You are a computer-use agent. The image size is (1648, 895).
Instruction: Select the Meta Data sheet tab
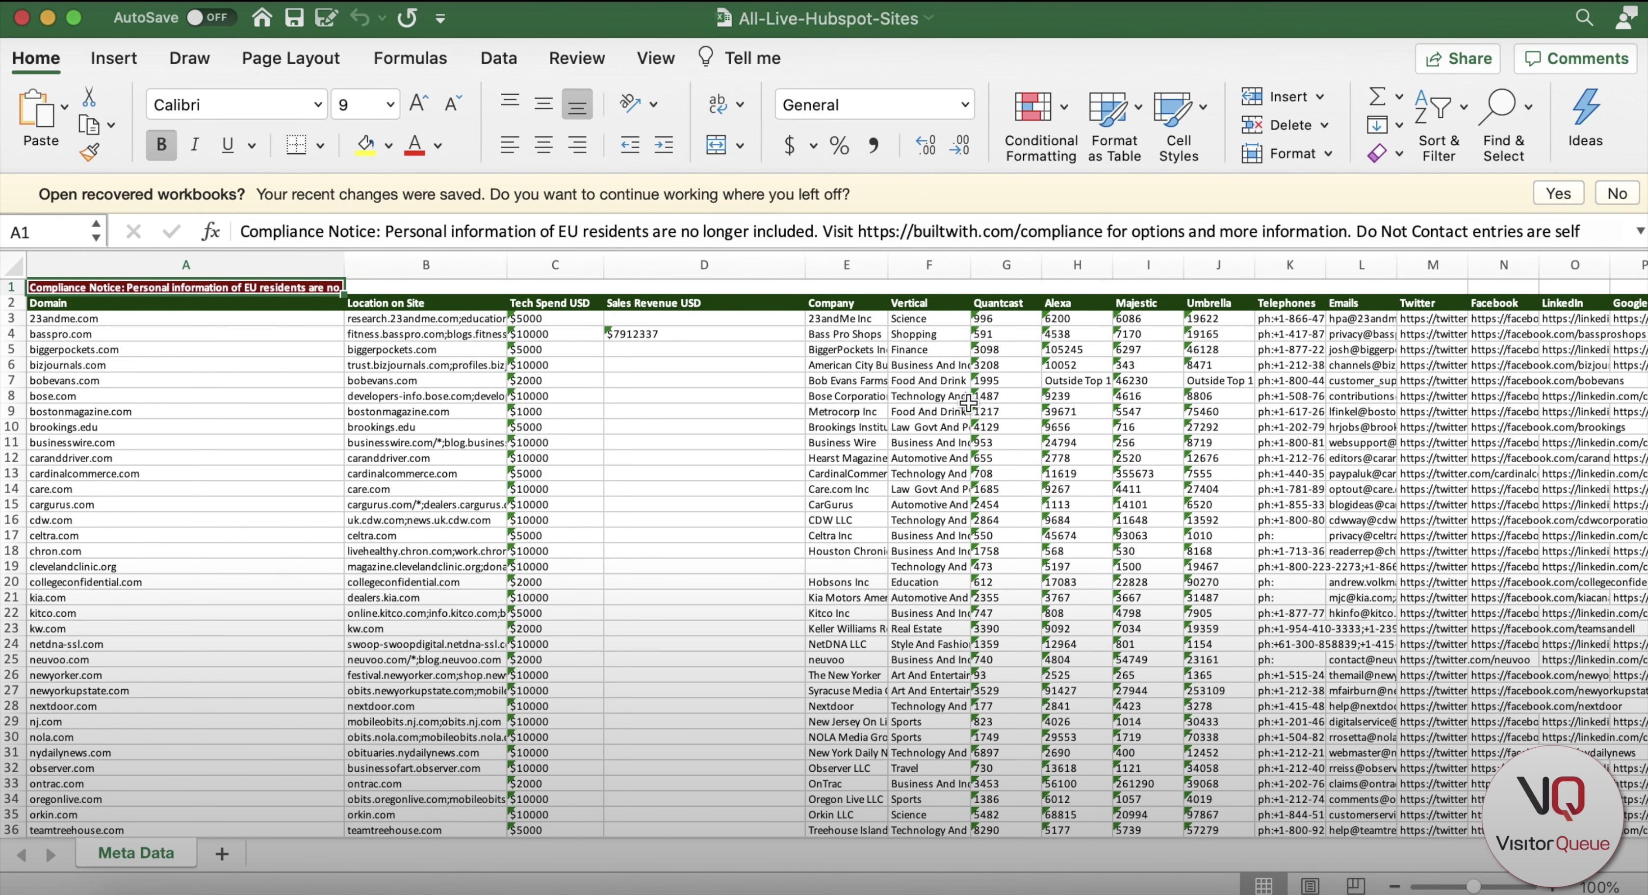(x=136, y=853)
